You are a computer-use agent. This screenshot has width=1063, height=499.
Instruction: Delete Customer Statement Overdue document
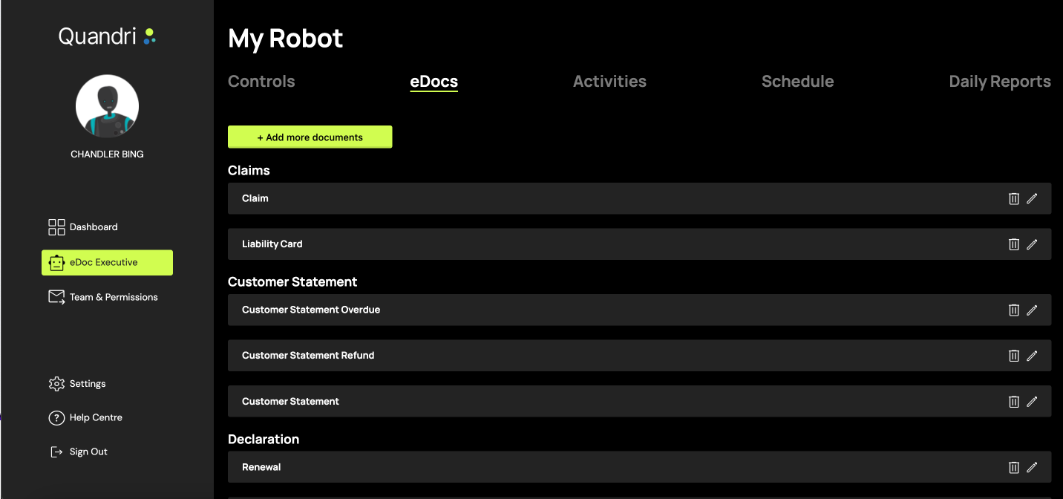click(1013, 310)
